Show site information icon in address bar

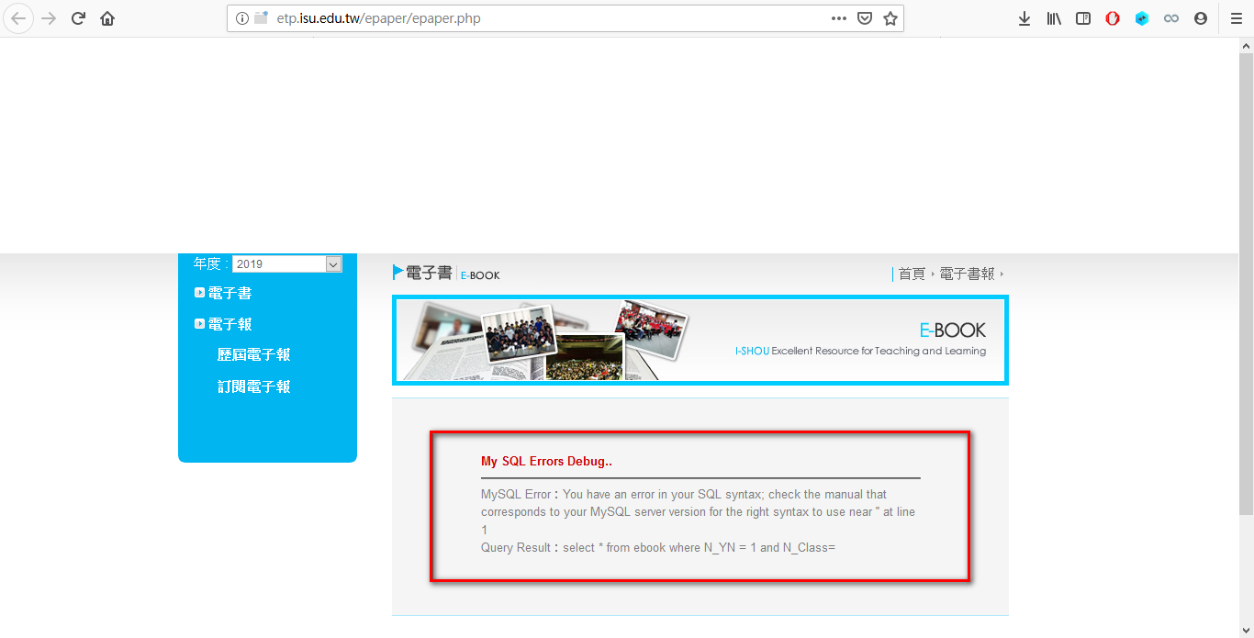(x=242, y=18)
